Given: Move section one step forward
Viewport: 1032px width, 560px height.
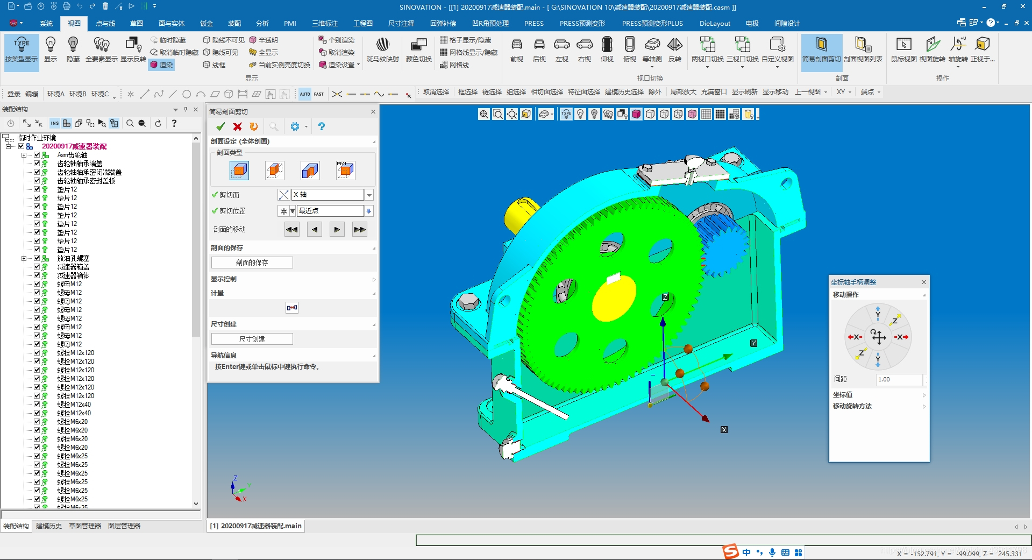Looking at the screenshot, I should [337, 230].
